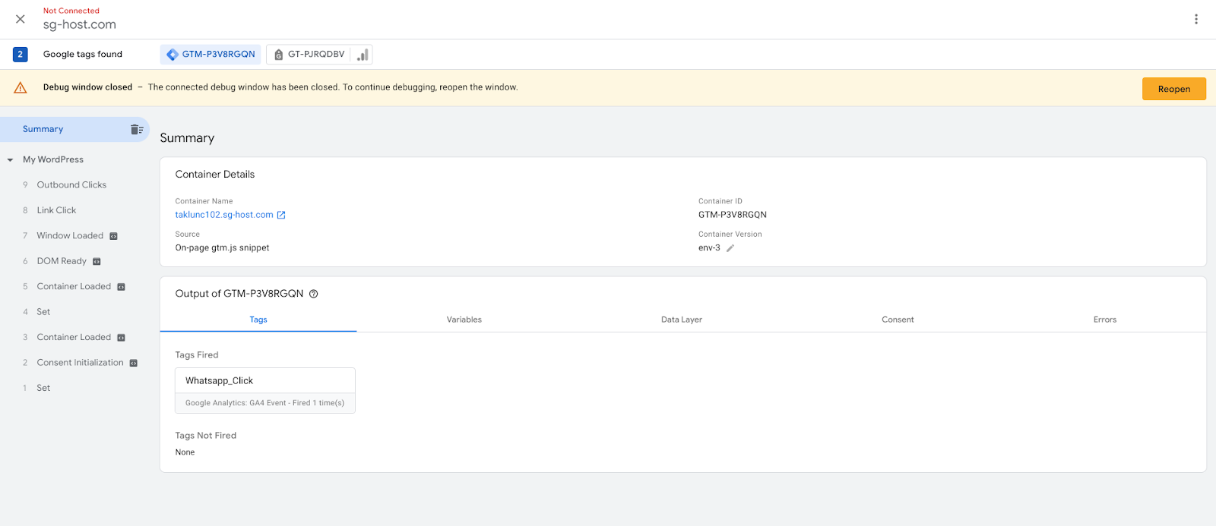Switch to the Variables tab
1216x526 pixels.
[464, 320]
